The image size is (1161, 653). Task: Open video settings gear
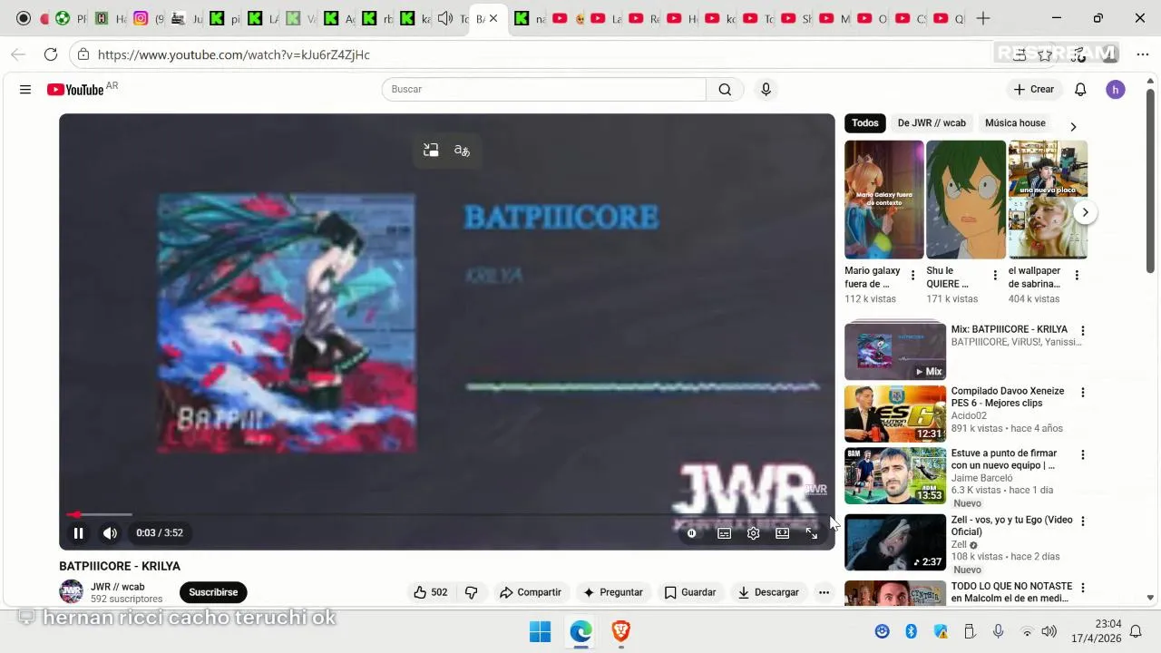[753, 533]
